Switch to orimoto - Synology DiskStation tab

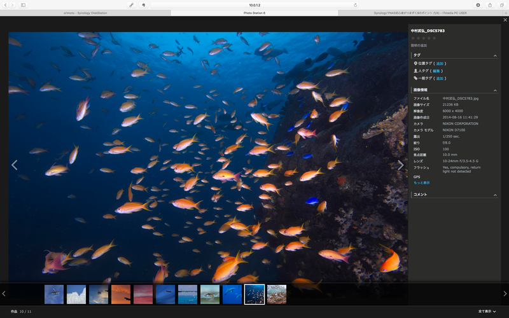pos(85,13)
